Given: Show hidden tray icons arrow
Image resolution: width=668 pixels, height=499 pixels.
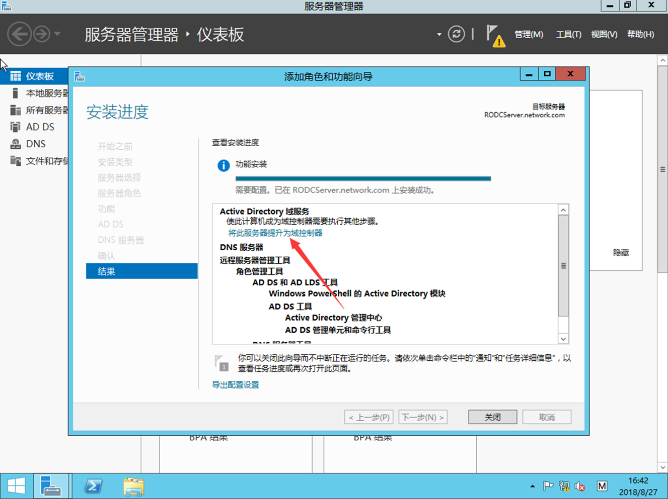Looking at the screenshot, I should coord(533,486).
